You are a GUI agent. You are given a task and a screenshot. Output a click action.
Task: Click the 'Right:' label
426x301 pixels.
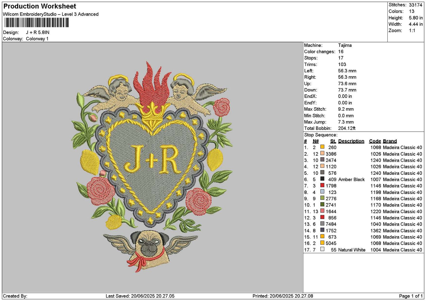tap(310, 77)
